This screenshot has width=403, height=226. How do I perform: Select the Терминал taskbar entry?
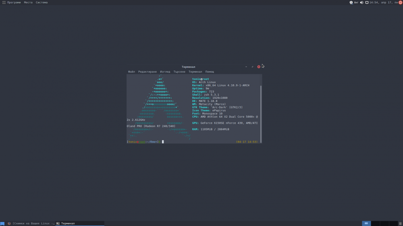pyautogui.click(x=80, y=224)
